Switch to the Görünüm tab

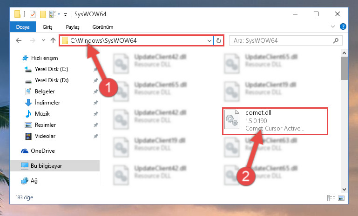click(103, 27)
